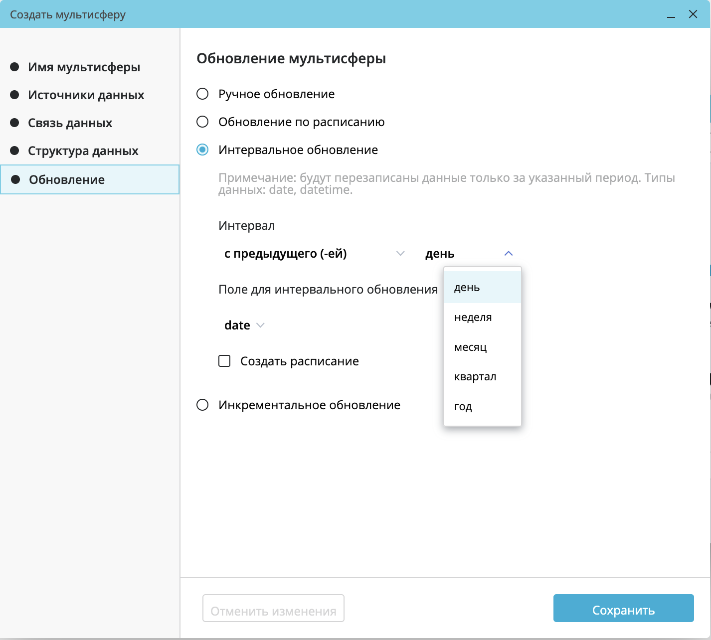Viewport: 711px width, 640px height.
Task: Click the 'Обновление мультисферы' heading
Action: pos(291,59)
